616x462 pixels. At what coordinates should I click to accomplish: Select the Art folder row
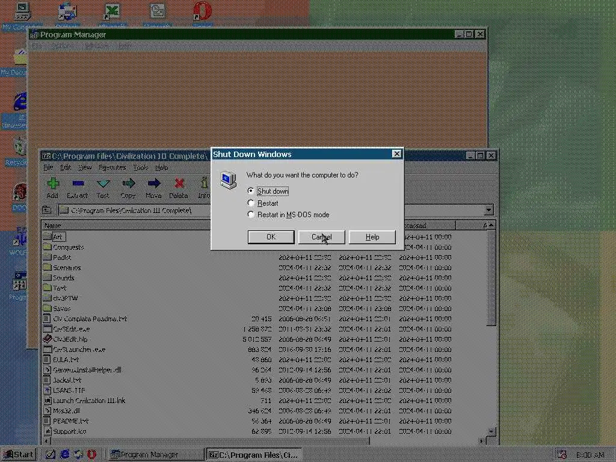[58, 237]
